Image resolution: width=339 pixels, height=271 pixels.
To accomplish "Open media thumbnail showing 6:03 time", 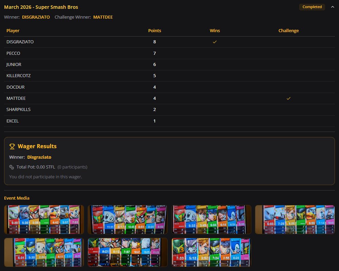I will click(295, 220).
